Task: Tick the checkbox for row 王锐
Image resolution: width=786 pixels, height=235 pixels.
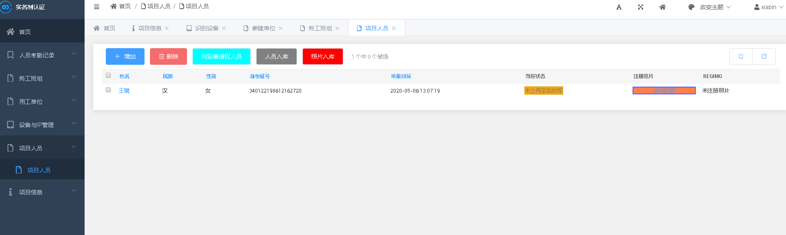Action: 108,90
